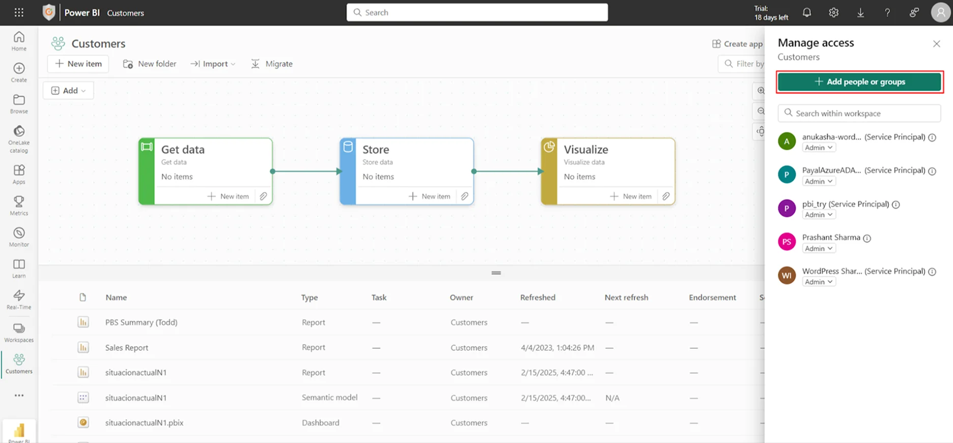Screen dimensions: 953x443
Task: Change pbi_try role Admin dropdown
Action: tap(819, 215)
